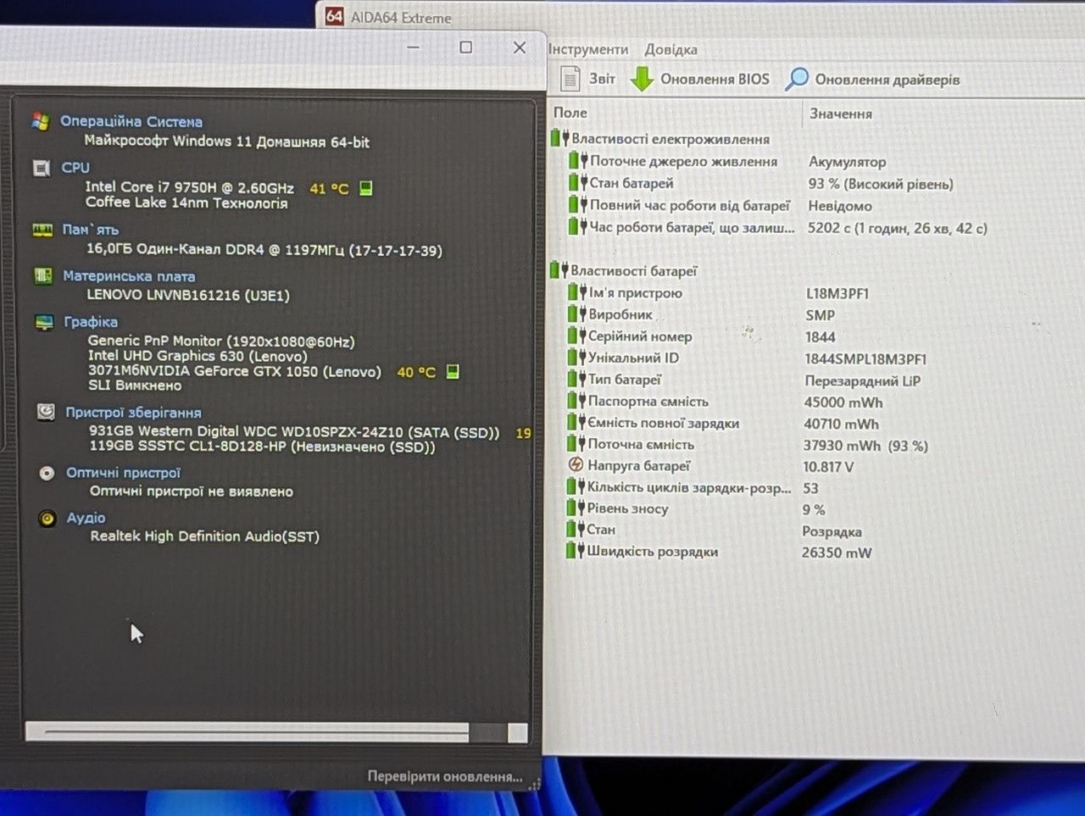
Task: Select the CPU chip icon
Action: pos(42,168)
